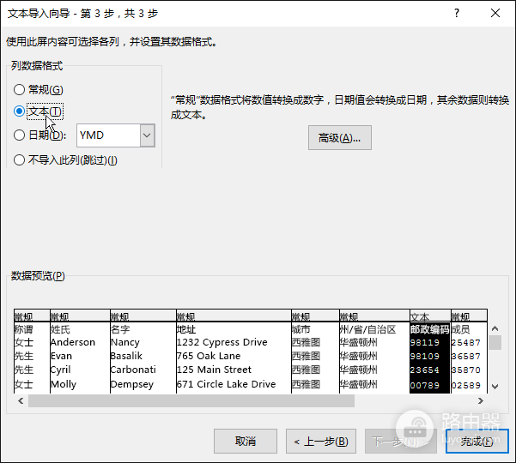This screenshot has width=516, height=463.
Task: Click the vertical scrollbar thumb in preview
Action: [495, 342]
